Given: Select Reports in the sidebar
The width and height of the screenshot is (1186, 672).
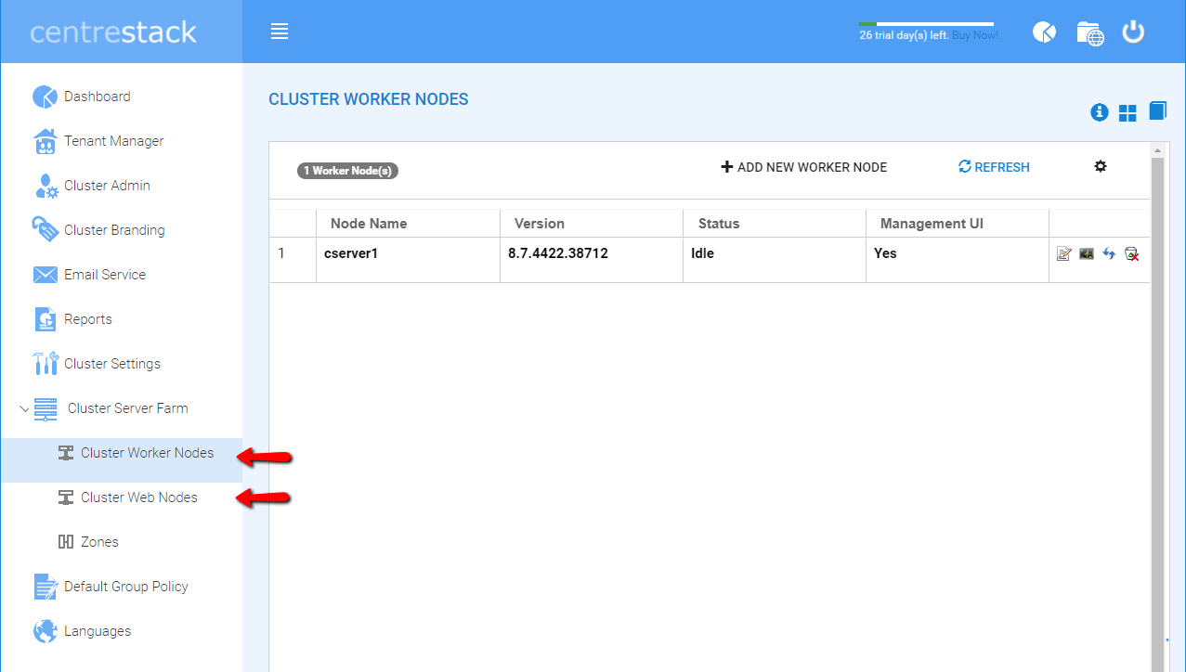Looking at the screenshot, I should [x=88, y=319].
